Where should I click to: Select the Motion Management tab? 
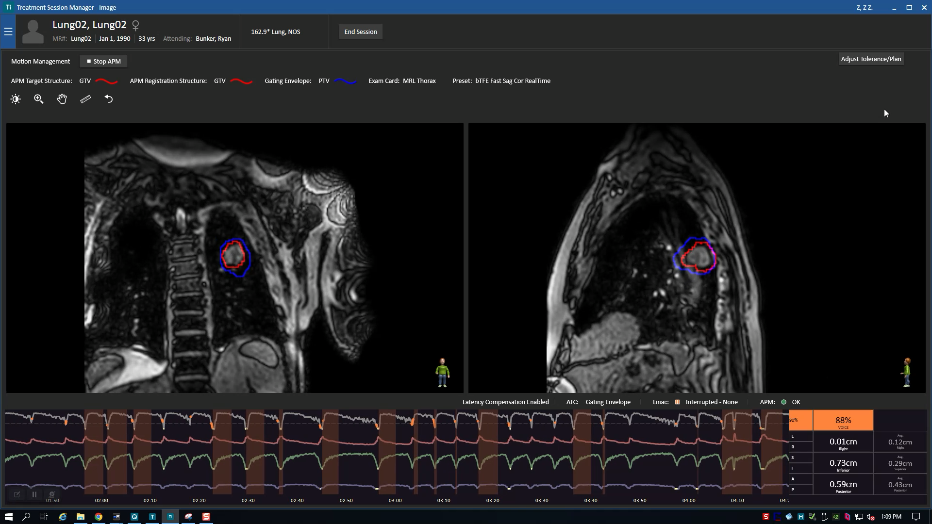40,61
